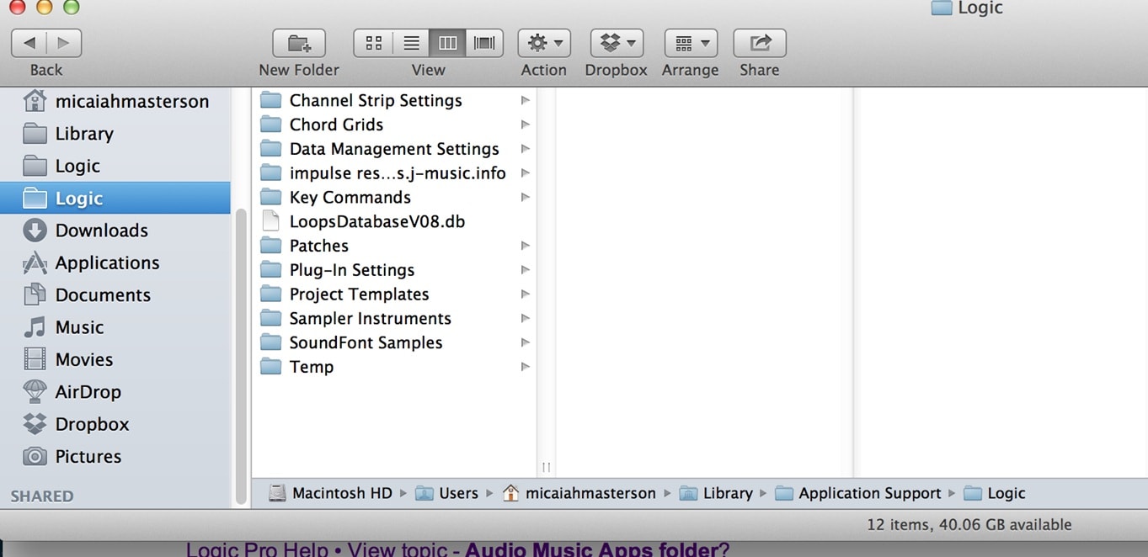Select the Project Templates folder

pyautogui.click(x=394, y=294)
